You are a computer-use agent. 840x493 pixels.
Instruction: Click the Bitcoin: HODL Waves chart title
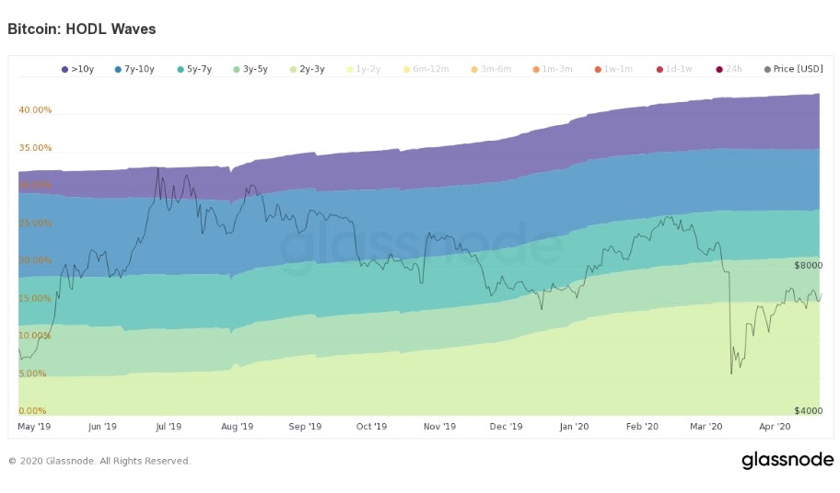81,29
